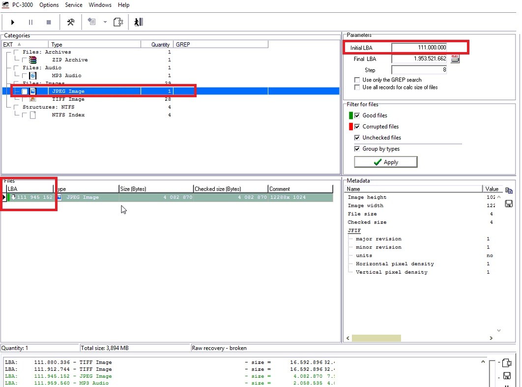
Task: Uncheck the 'Corrupted files' filter
Action: [357, 127]
